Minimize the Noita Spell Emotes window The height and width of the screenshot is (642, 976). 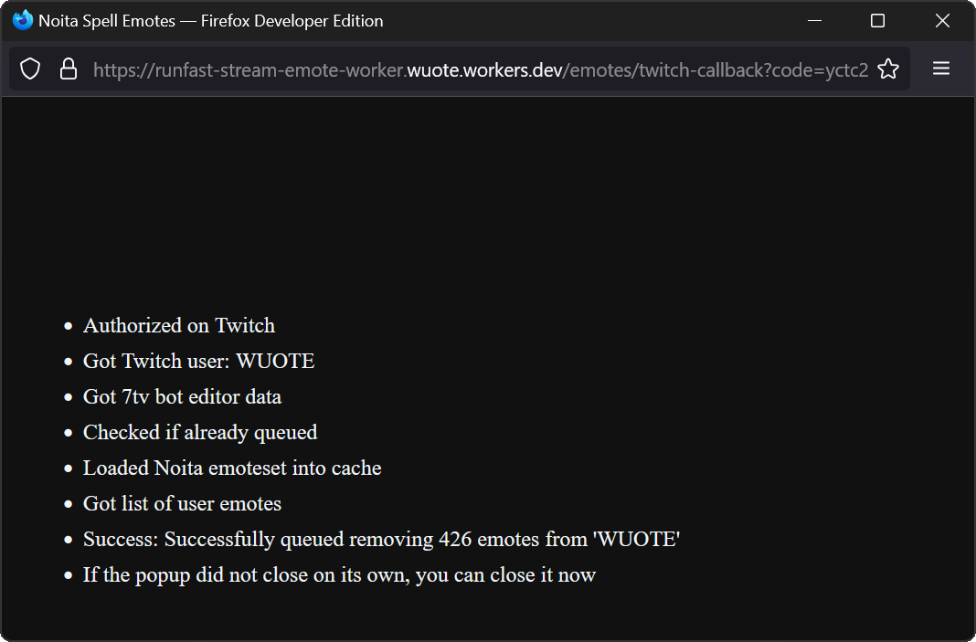tap(815, 20)
